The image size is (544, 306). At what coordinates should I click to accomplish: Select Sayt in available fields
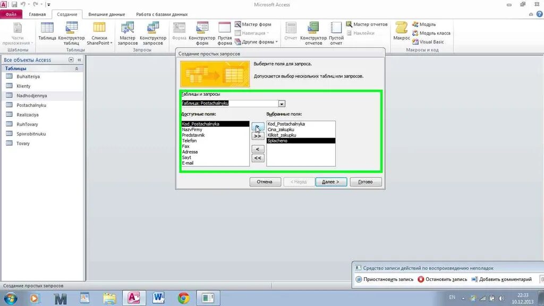215,157
